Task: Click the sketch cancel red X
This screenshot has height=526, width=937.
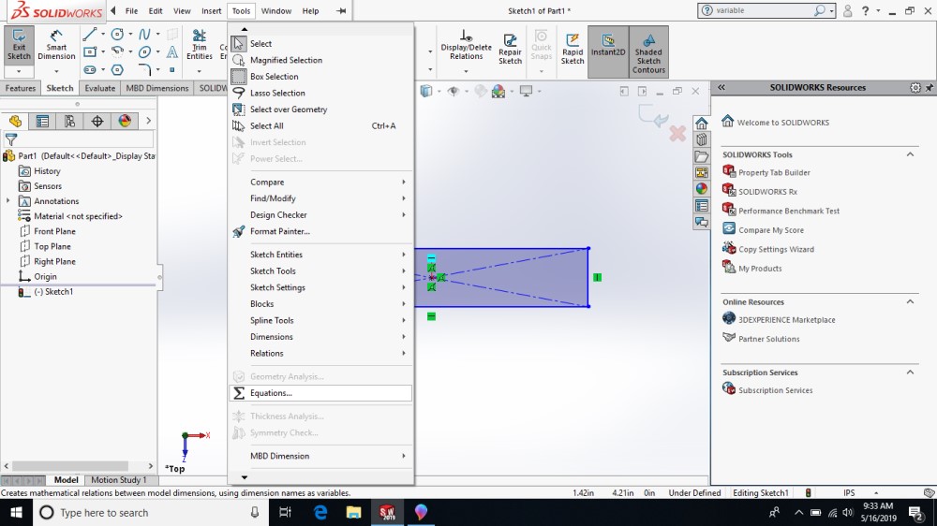Action: pos(677,133)
